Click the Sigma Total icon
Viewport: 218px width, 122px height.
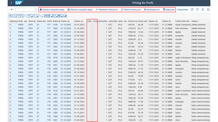click(35, 16)
